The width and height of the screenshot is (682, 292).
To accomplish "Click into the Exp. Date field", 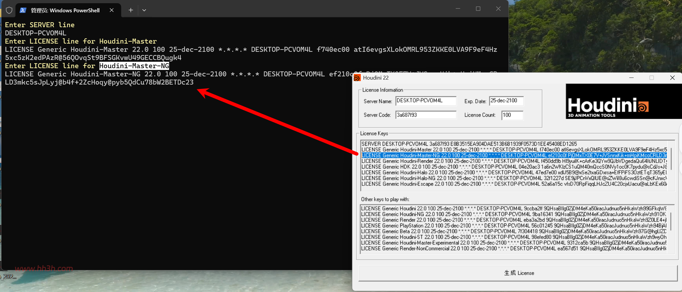I will pos(506,101).
